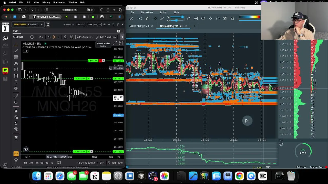Viewport: 328px width, 184px height.
Task: Open Bookmap Connections menu
Action: click(147, 12)
